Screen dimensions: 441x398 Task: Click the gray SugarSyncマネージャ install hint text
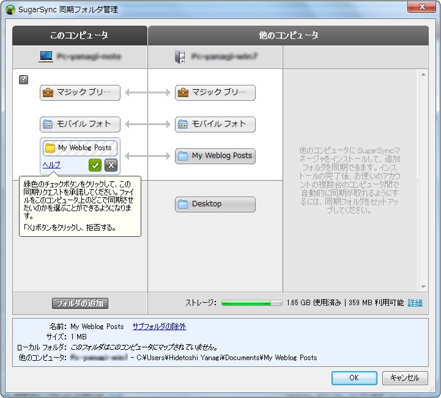350,180
